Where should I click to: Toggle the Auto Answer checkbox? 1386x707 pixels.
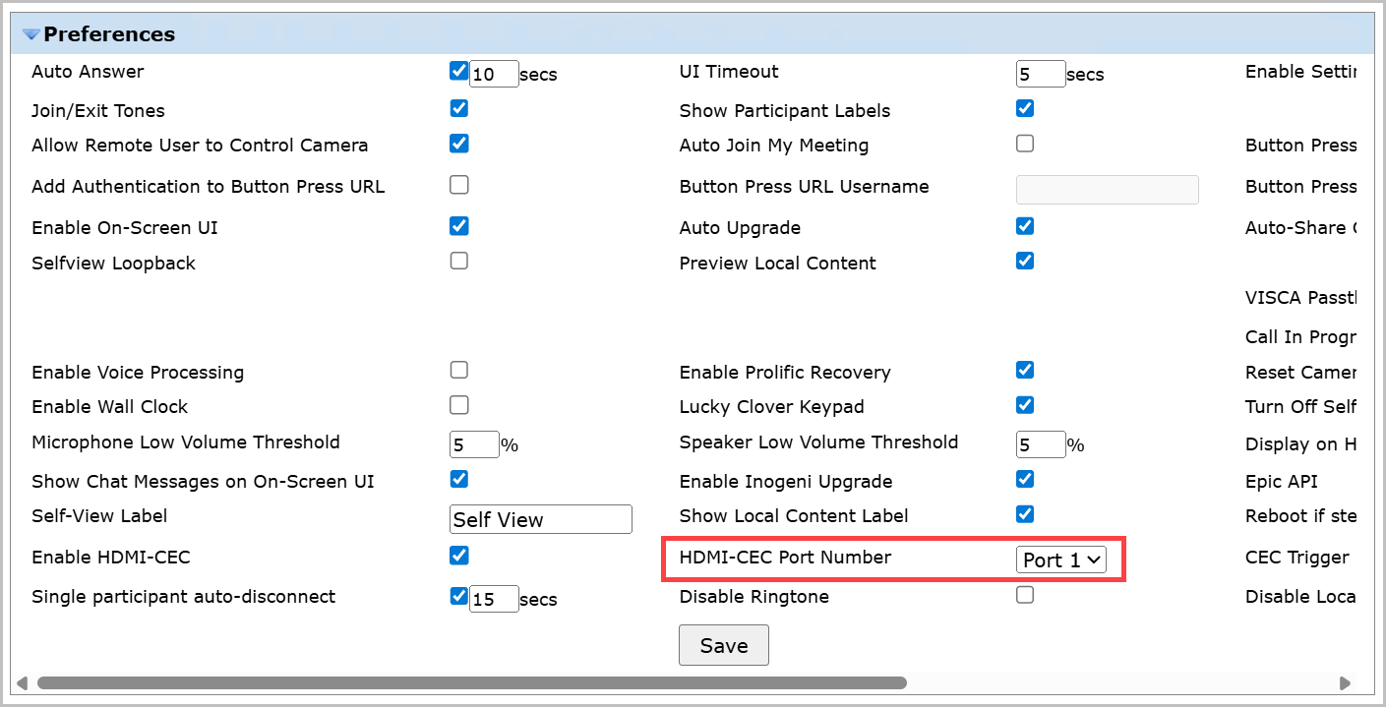(458, 71)
